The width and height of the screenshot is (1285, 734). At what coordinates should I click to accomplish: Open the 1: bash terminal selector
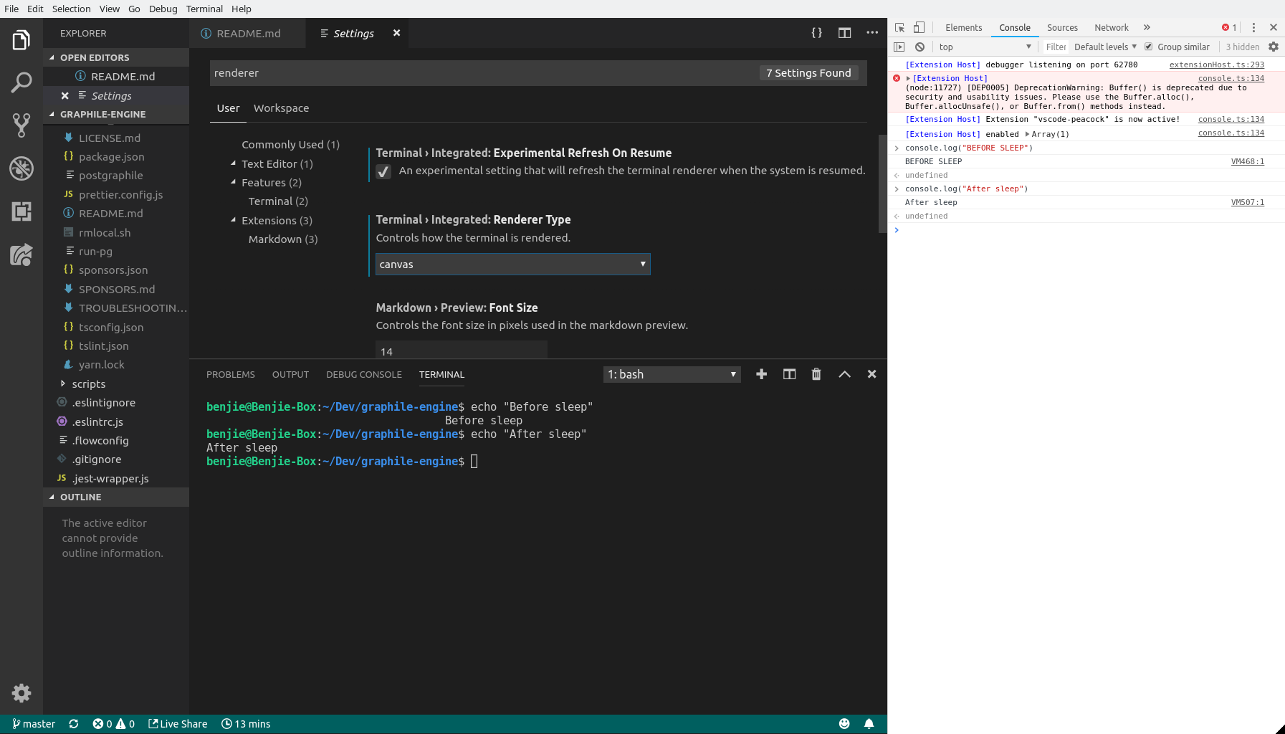pos(672,374)
